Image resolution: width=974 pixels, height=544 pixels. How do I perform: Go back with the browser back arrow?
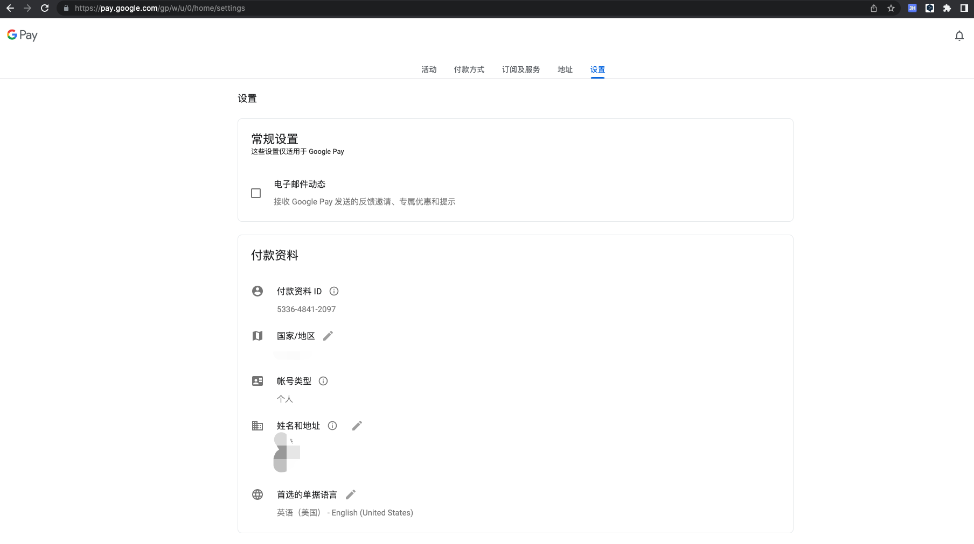click(x=10, y=8)
